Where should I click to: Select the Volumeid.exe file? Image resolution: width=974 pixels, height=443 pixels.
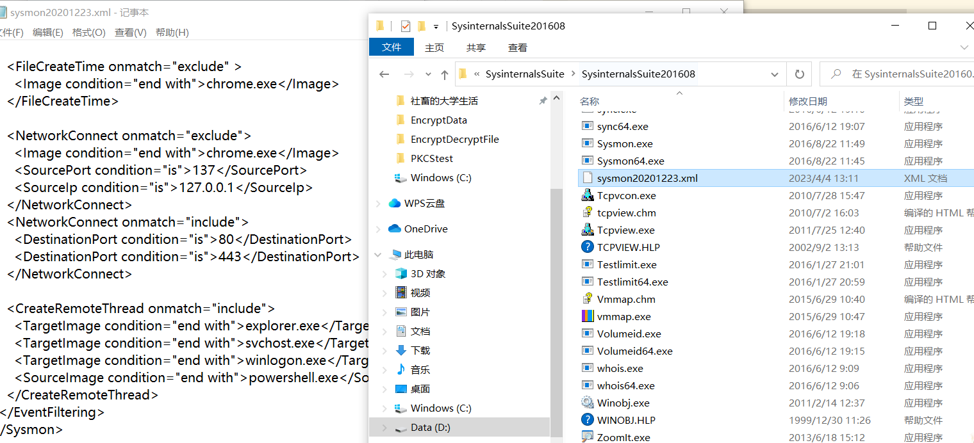629,334
